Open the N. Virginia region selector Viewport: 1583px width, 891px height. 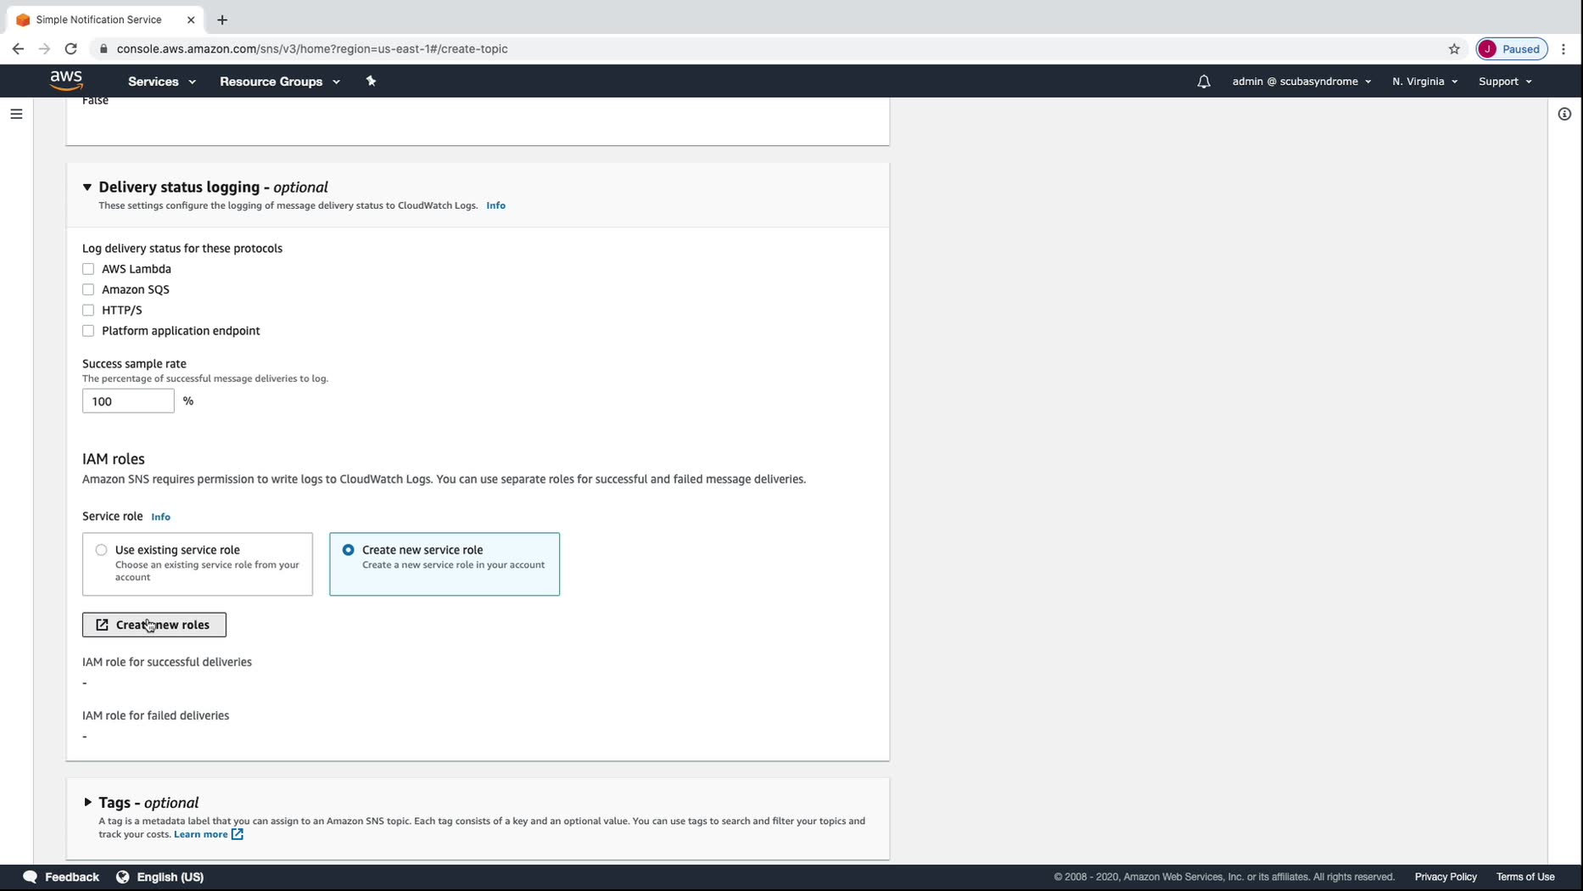[x=1424, y=81]
